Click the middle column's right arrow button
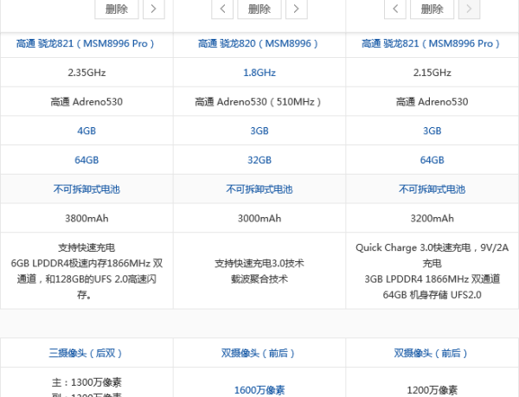The height and width of the screenshot is (397, 519). (296, 9)
